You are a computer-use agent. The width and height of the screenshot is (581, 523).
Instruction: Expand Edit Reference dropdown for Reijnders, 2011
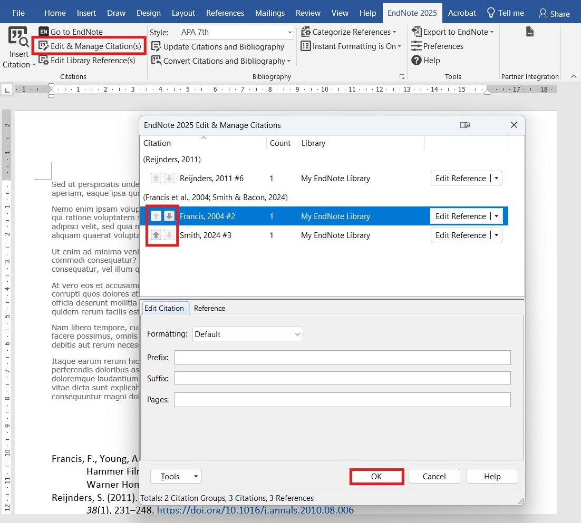click(x=497, y=178)
